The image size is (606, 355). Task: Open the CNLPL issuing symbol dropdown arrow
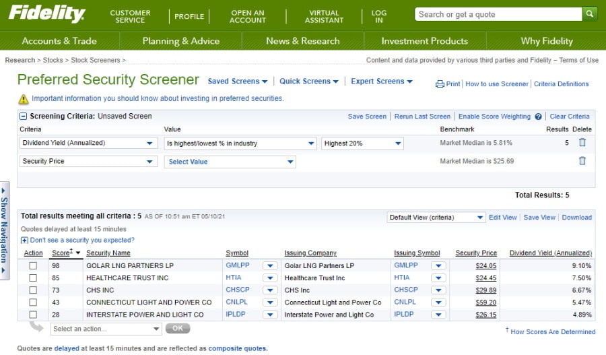tap(438, 302)
